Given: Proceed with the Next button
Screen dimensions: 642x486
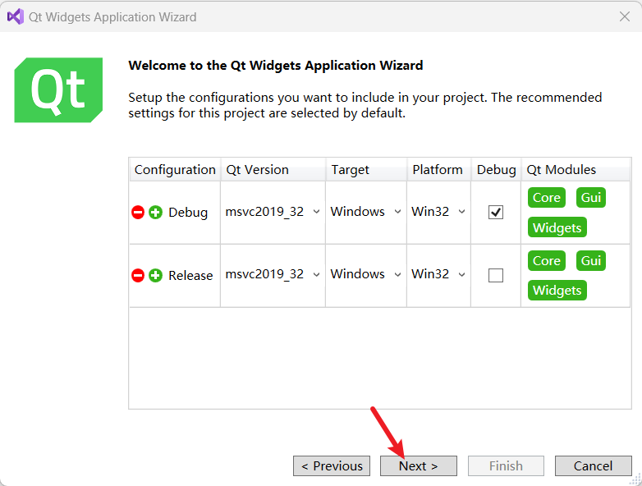Looking at the screenshot, I should tap(419, 466).
